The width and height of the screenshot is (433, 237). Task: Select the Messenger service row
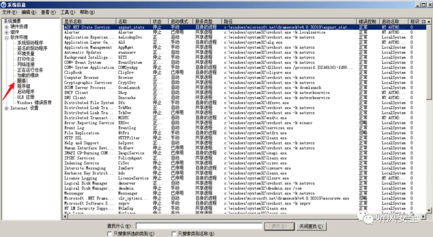pos(245,193)
